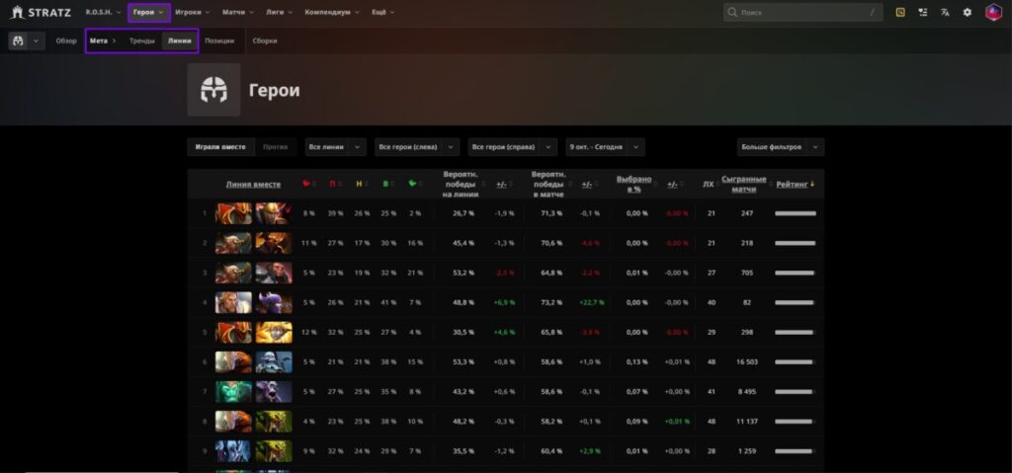Click the language translation icon
Viewport: 1012px width, 473px height.
(945, 12)
